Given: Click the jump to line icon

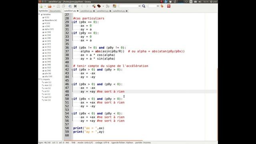Looking at the screenshot, I should click(x=162, y=6).
